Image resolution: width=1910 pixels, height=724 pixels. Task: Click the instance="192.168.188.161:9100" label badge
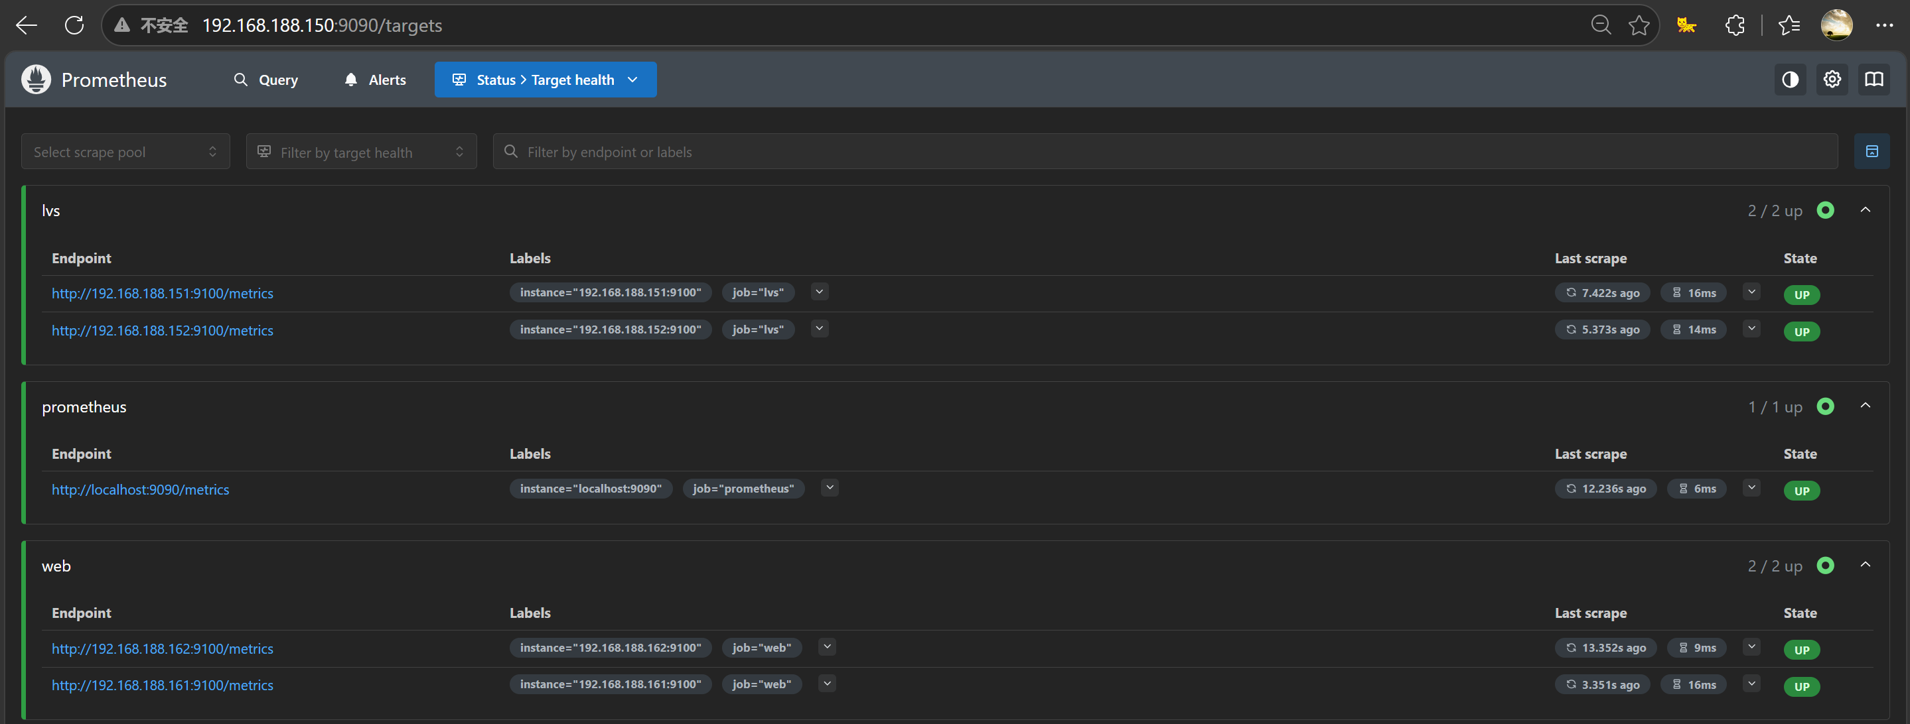(610, 685)
